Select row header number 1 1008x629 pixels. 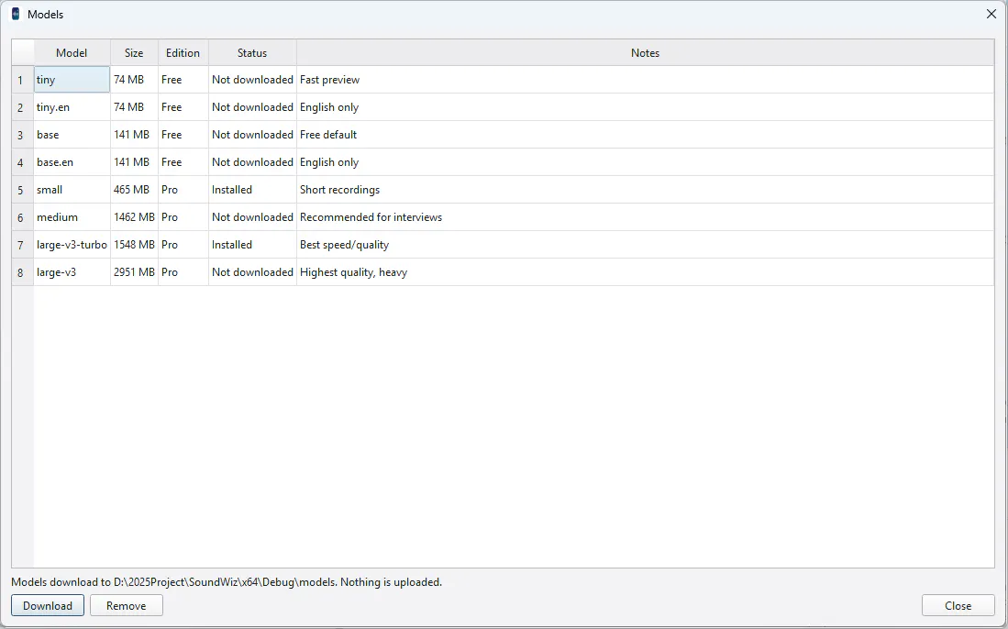(23, 80)
